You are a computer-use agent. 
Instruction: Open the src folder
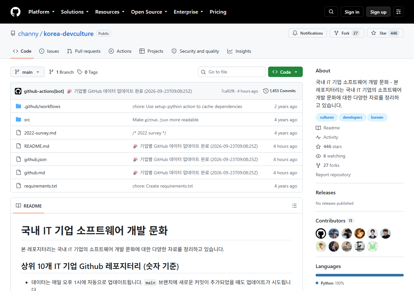coord(27,120)
